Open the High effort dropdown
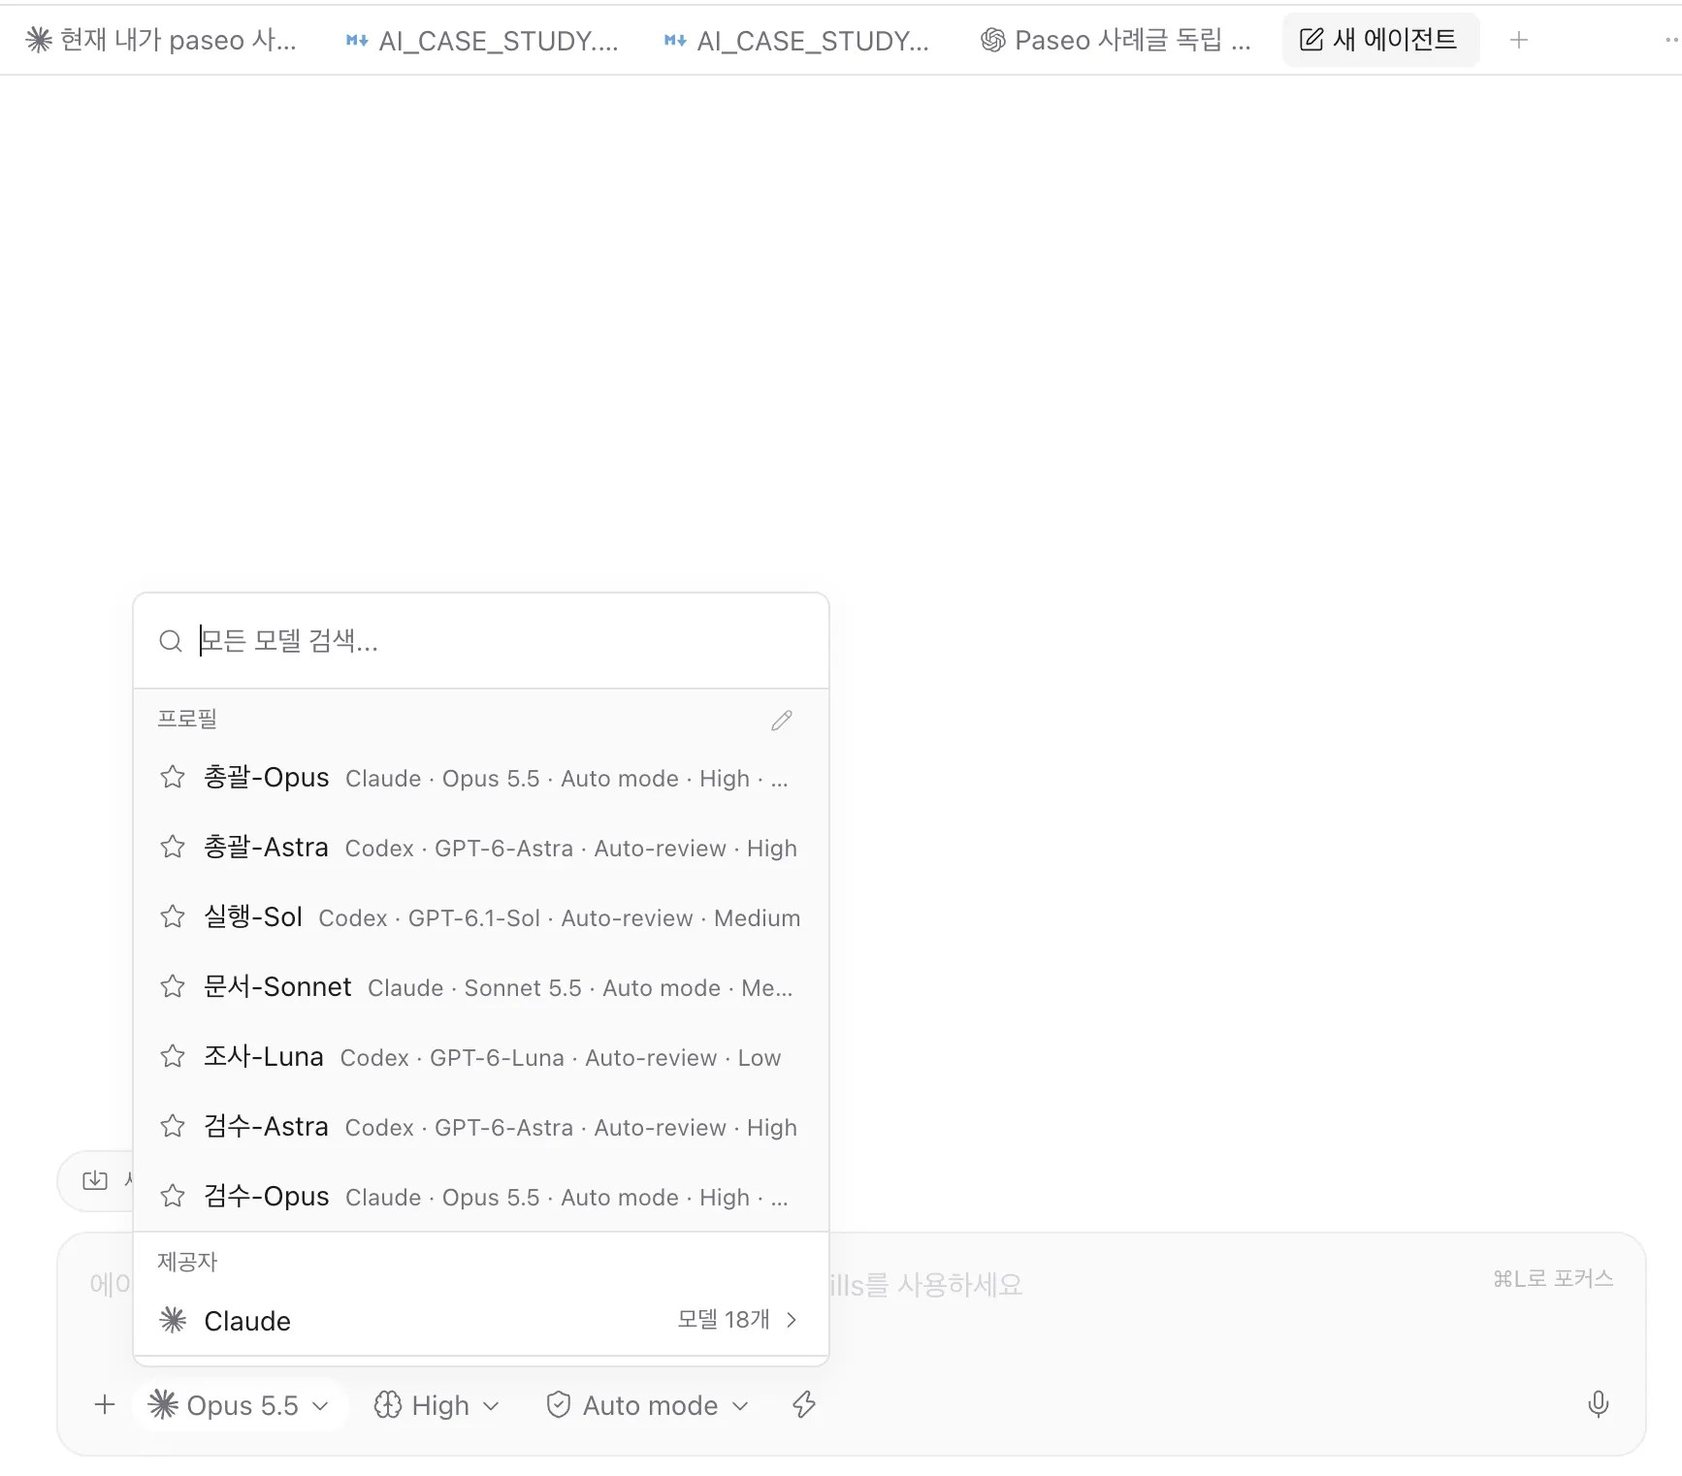The image size is (1682, 1476). [x=437, y=1405]
